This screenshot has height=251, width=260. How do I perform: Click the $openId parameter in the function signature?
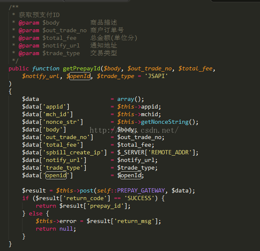(x=78, y=76)
